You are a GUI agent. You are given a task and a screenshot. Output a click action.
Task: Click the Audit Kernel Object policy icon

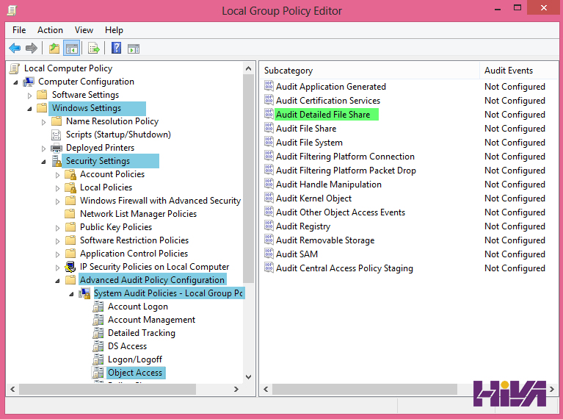pos(269,198)
